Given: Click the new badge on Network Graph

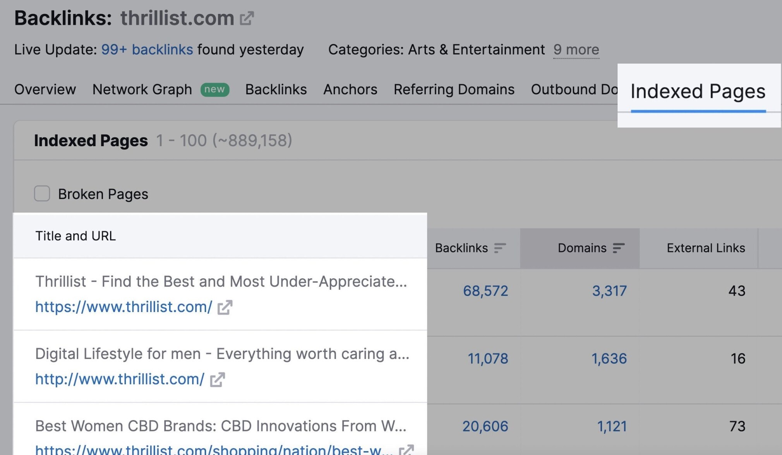Looking at the screenshot, I should point(214,89).
